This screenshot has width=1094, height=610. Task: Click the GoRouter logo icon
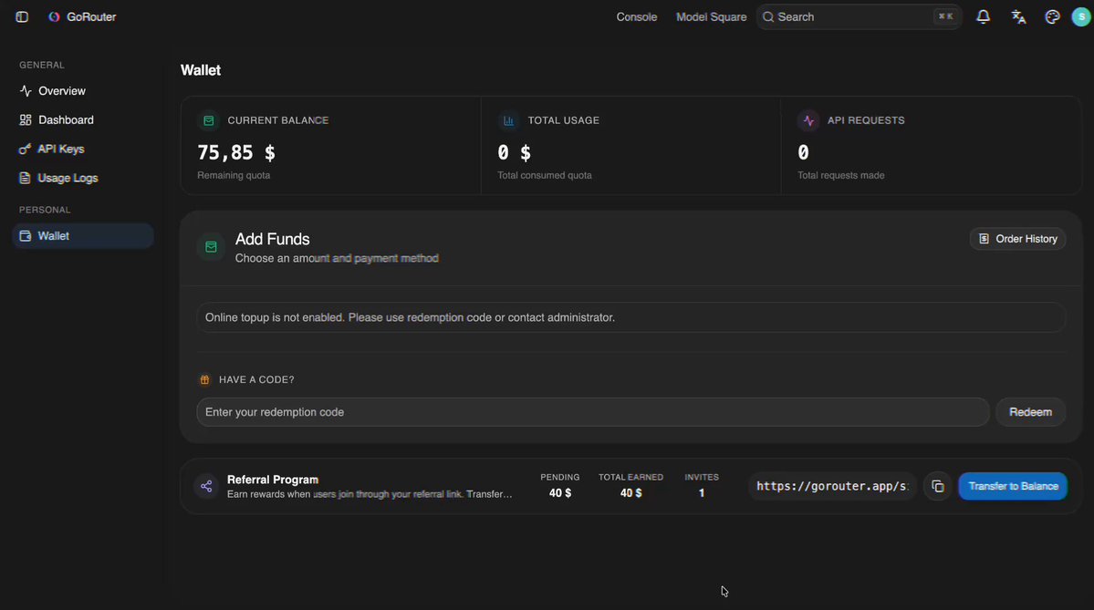(54, 16)
